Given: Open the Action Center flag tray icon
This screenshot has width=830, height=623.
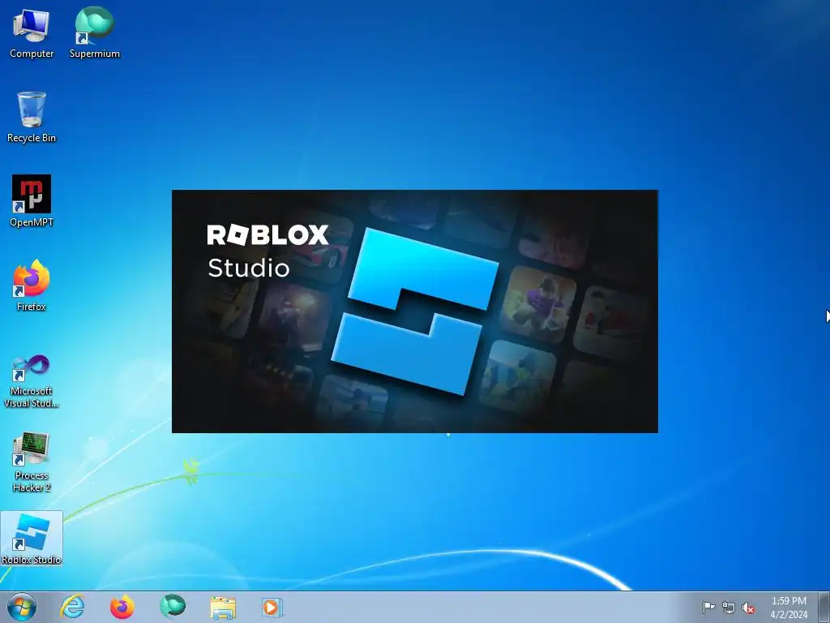Looking at the screenshot, I should point(708,608).
